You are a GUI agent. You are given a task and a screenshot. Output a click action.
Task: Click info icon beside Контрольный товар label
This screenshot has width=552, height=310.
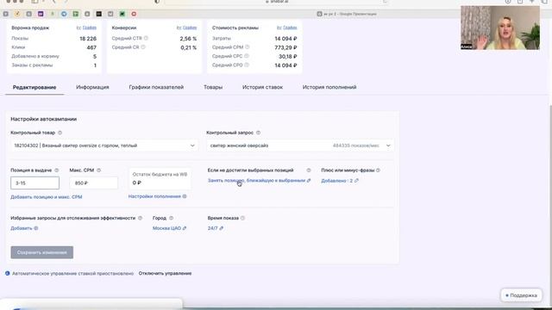point(60,133)
